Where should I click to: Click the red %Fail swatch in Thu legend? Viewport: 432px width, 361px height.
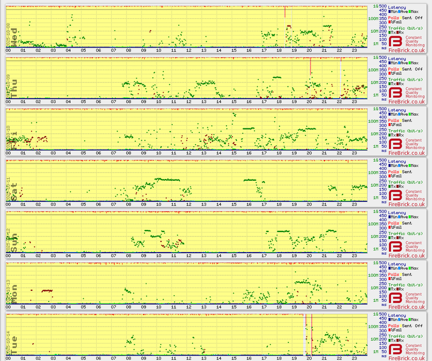(389, 72)
